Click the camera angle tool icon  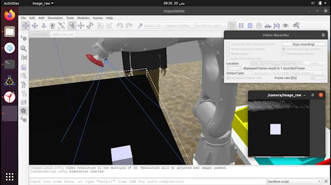(x=53, y=25)
